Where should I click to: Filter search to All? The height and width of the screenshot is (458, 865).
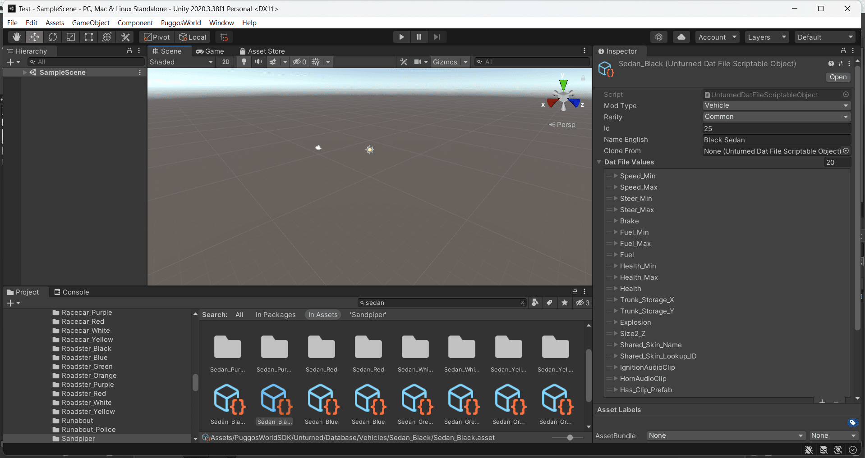point(239,315)
